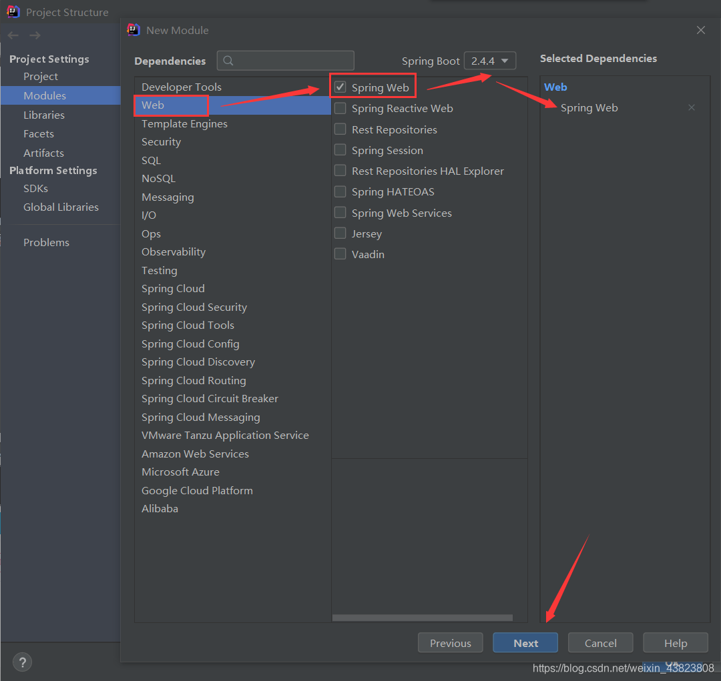Choose the Testing category
This screenshot has width=721, height=681.
coord(233,271)
